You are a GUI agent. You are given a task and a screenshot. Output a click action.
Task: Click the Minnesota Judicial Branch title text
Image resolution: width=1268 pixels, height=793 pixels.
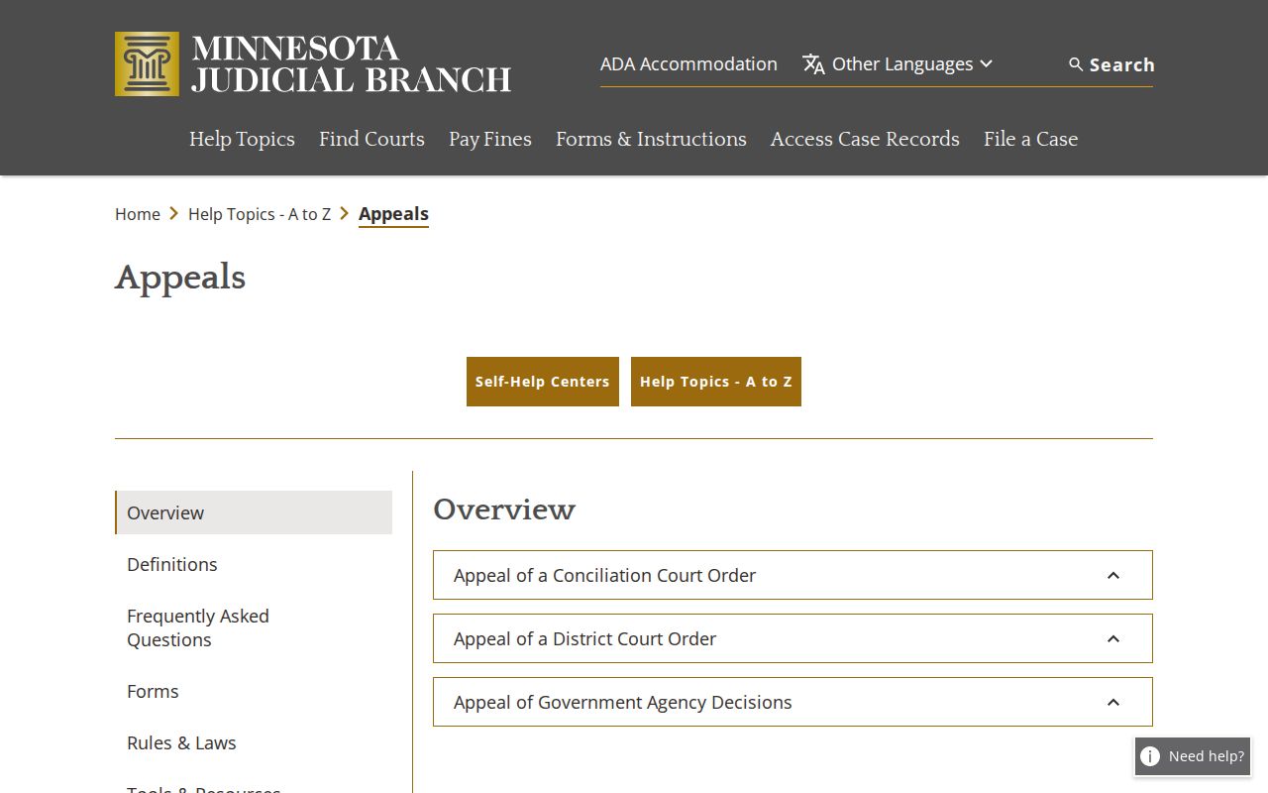pyautogui.click(x=352, y=63)
